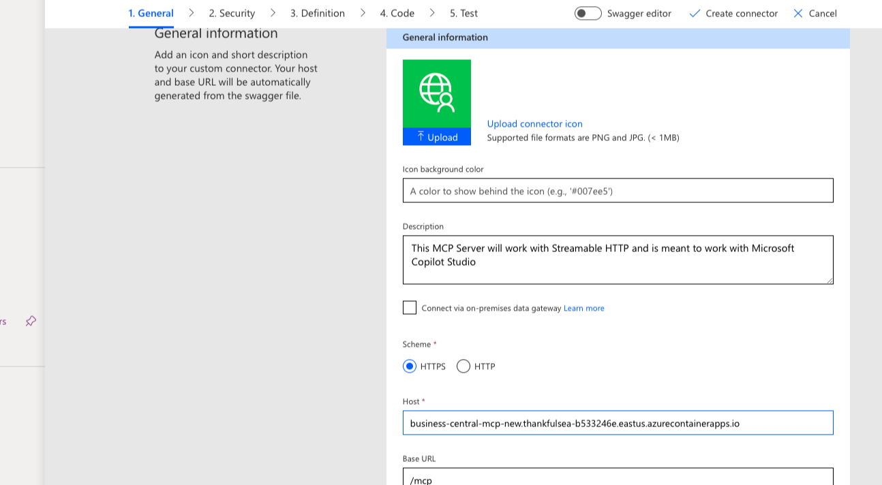Click the Icon background color field
This screenshot has width=882, height=485.
click(618, 190)
